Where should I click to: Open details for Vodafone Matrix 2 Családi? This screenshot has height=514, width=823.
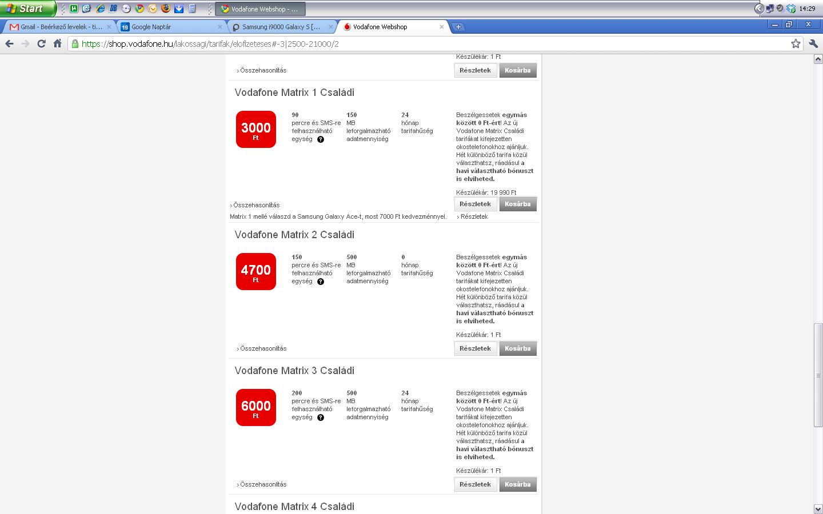point(475,348)
